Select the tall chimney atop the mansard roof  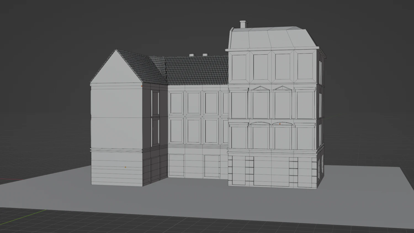click(243, 24)
